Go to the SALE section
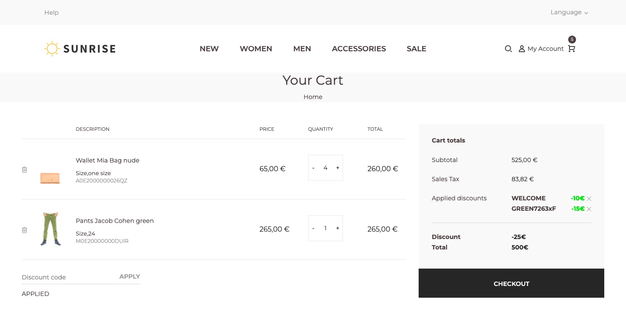 tap(416, 49)
